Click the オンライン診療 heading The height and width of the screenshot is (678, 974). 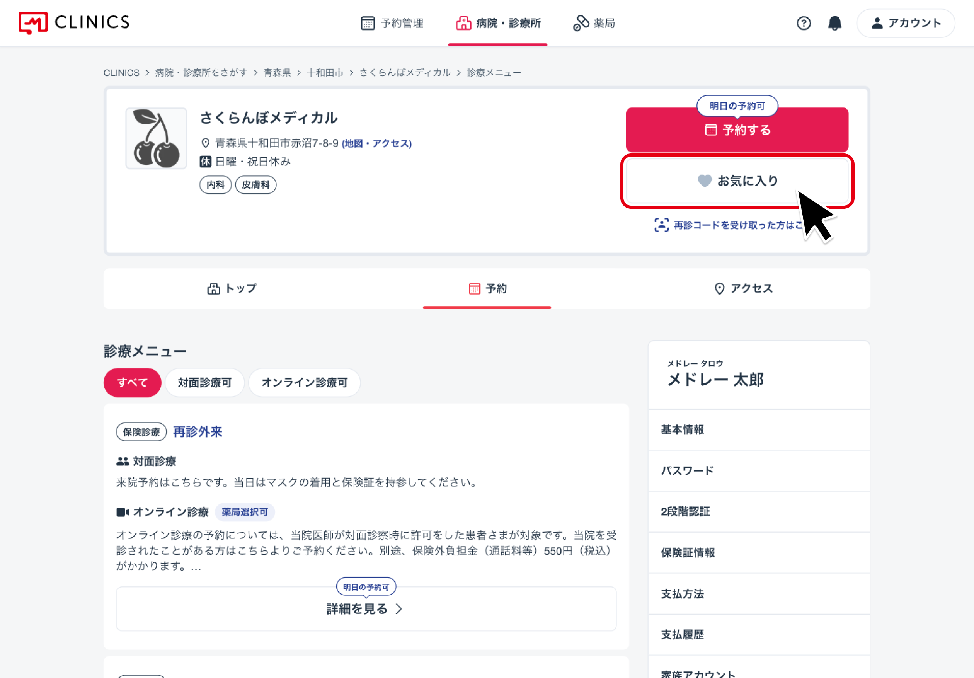[x=171, y=512]
